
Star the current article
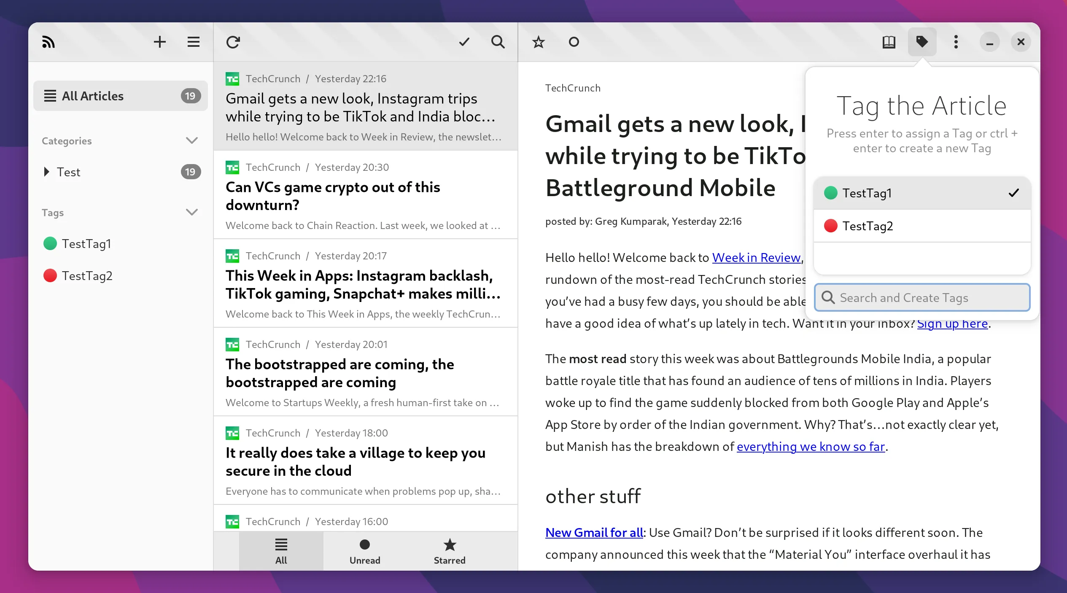(x=538, y=42)
